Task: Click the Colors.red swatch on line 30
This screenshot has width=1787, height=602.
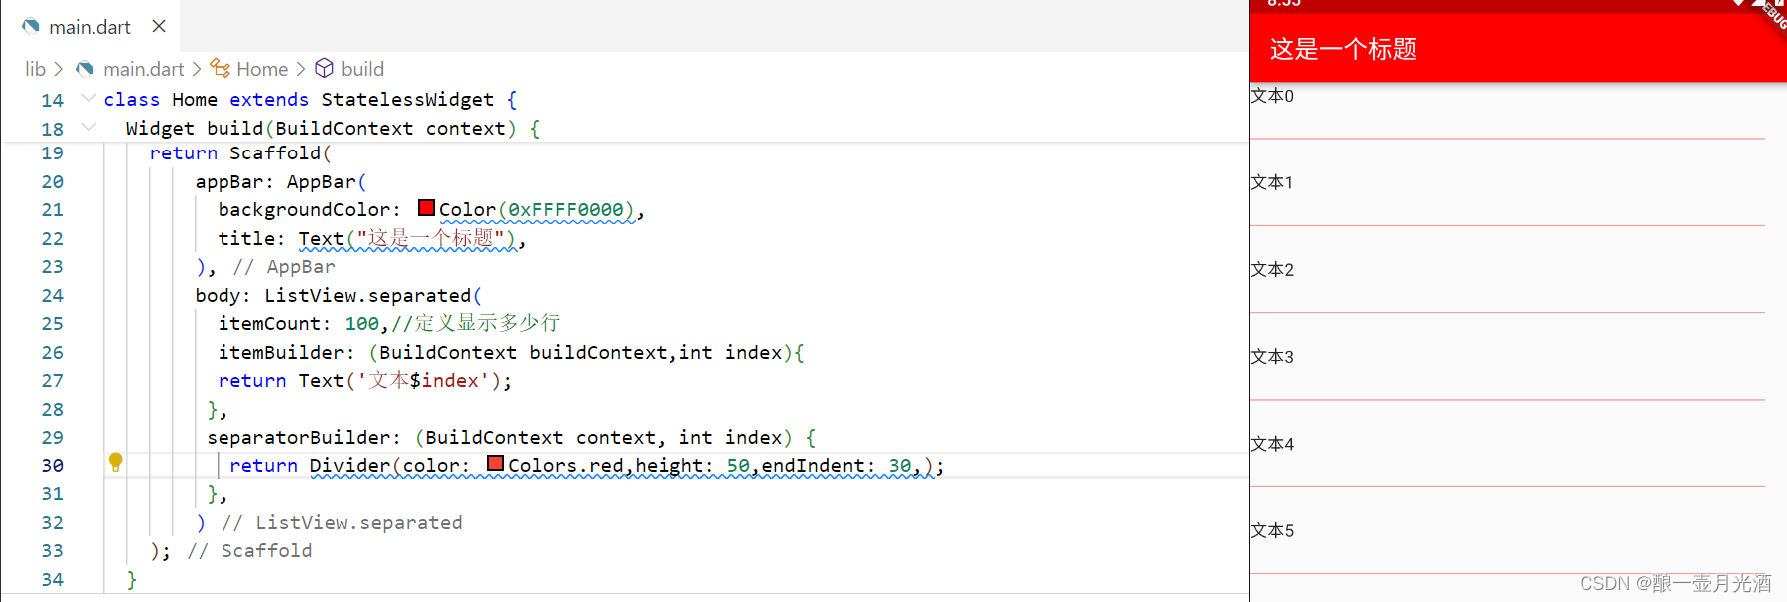Action: [x=494, y=463]
